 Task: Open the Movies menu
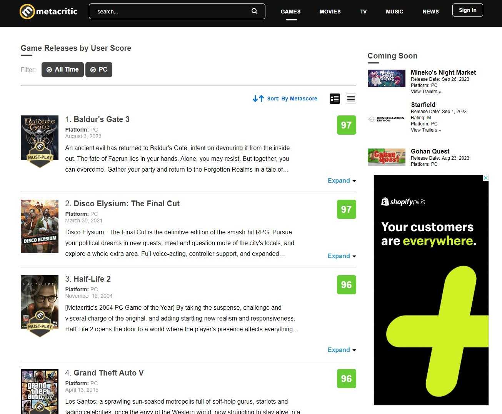pos(330,12)
